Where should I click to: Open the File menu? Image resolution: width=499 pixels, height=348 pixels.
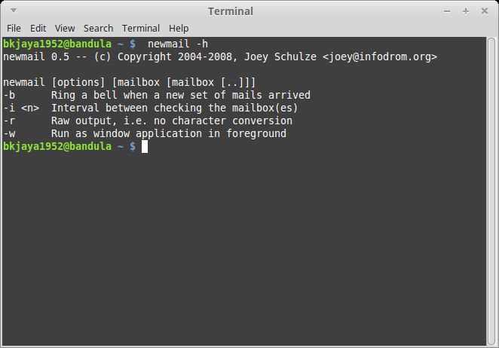tap(14, 29)
